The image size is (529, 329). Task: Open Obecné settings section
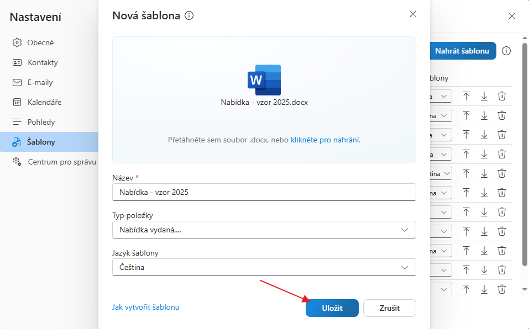[x=40, y=43]
